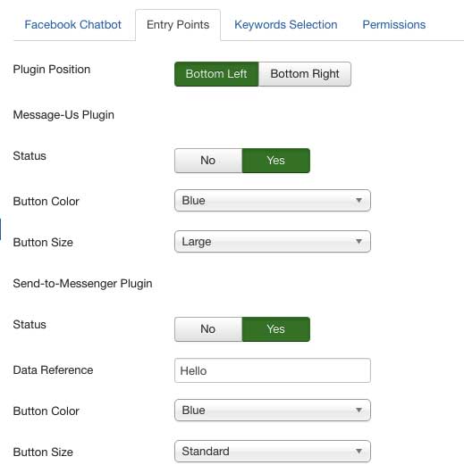The image size is (464, 473).
Task: Switch to the Keywords Selection tab
Action: point(286,25)
